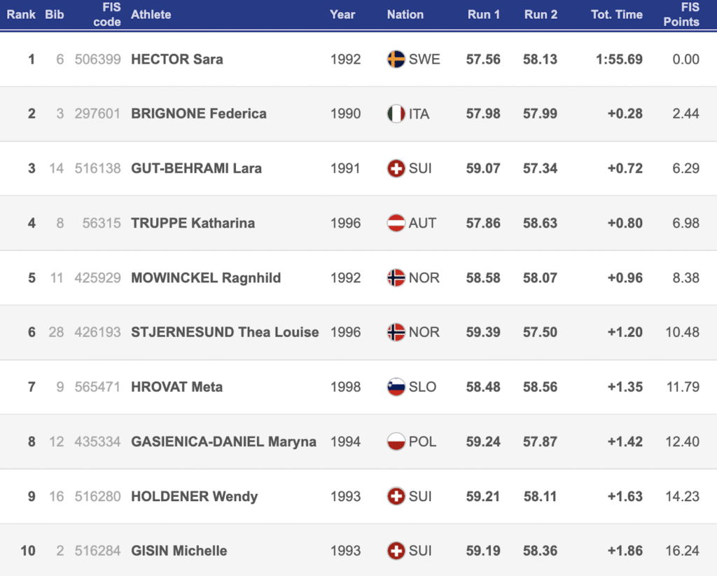Click the Austrian flag icon beside AUT
This screenshot has height=576, width=717.
point(396,223)
